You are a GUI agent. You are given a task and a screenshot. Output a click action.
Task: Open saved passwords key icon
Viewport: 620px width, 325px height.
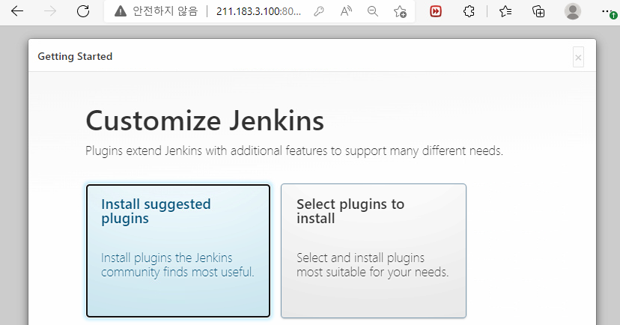pyautogui.click(x=319, y=11)
